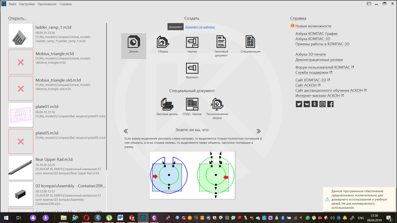Click the Task View taskbar button
This screenshot has width=397, height=223.
pos(19,218)
